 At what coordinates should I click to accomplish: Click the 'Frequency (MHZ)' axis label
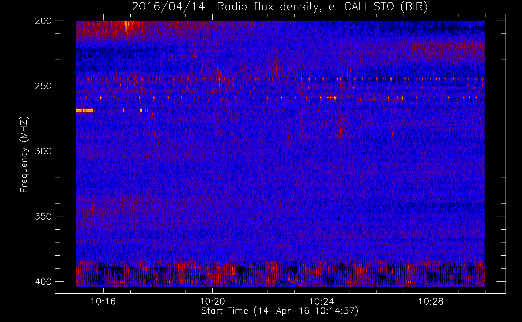pyautogui.click(x=24, y=155)
